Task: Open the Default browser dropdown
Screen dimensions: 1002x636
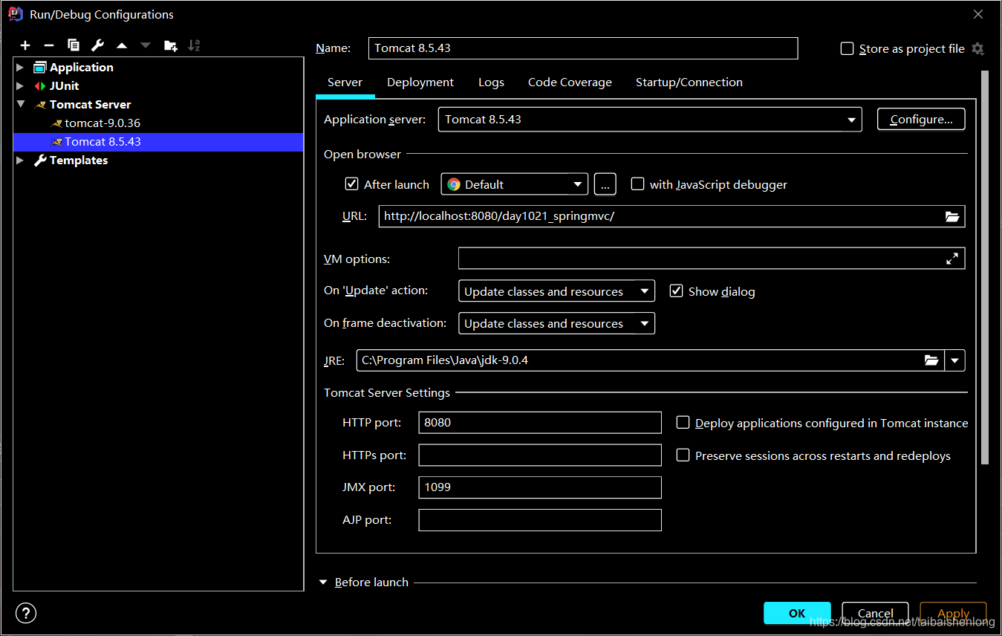Action: tap(514, 184)
